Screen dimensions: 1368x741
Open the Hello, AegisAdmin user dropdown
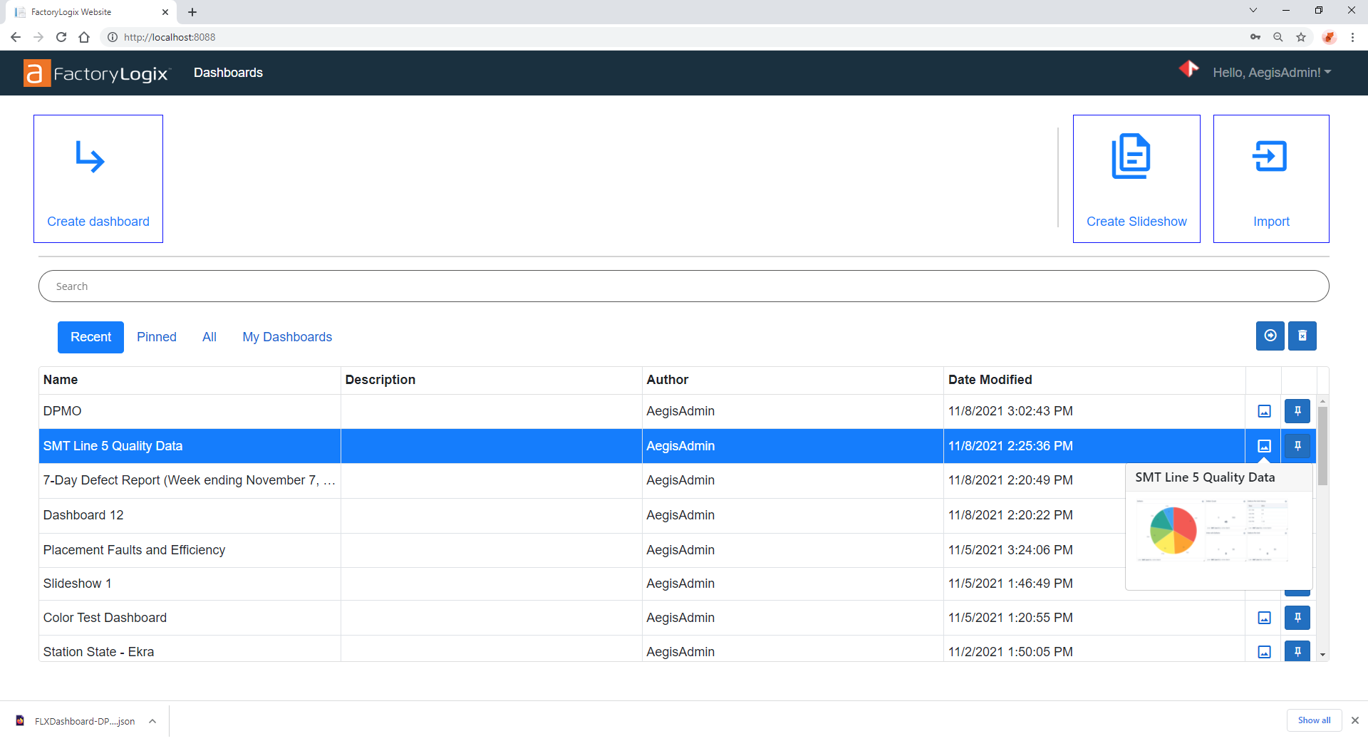1271,73
